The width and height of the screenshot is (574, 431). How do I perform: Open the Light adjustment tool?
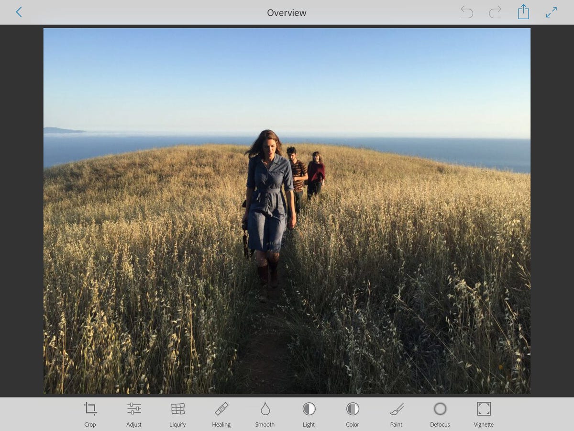click(x=309, y=409)
